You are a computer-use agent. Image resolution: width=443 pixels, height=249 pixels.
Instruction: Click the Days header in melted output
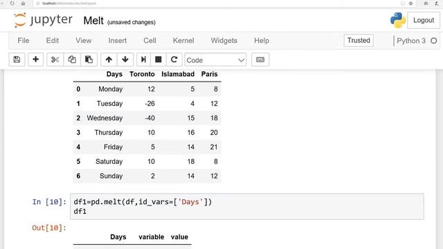pyautogui.click(x=118, y=237)
